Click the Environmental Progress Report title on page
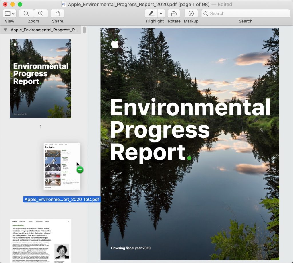This screenshot has height=263, width=293. pyautogui.click(x=189, y=130)
